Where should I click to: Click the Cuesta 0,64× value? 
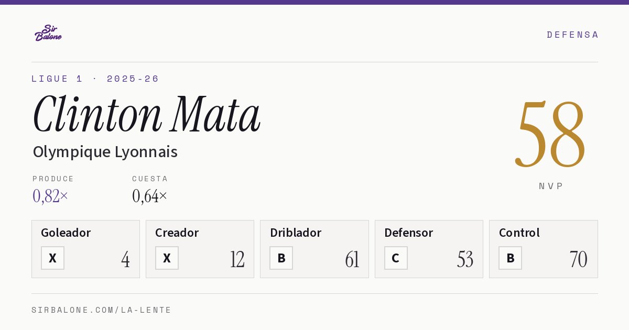point(150,196)
